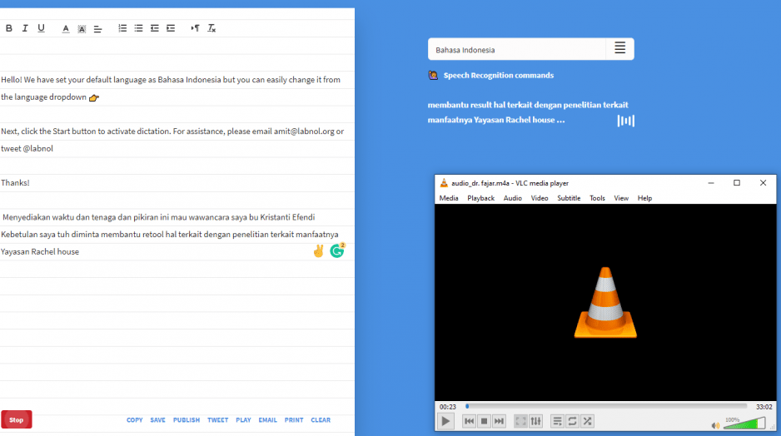The height and width of the screenshot is (436, 781).
Task: Open the Speech Recognition commands link
Action: click(498, 75)
